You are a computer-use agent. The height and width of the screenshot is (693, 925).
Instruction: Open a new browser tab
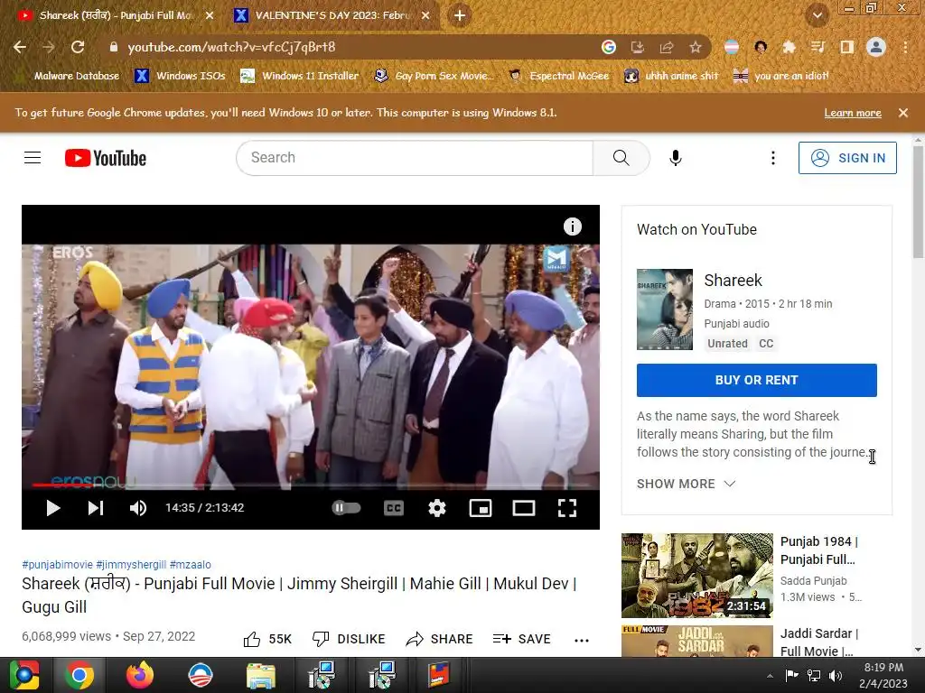pos(460,16)
